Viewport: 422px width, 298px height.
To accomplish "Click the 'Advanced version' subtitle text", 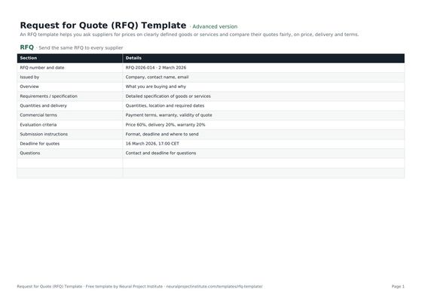I will click(215, 26).
